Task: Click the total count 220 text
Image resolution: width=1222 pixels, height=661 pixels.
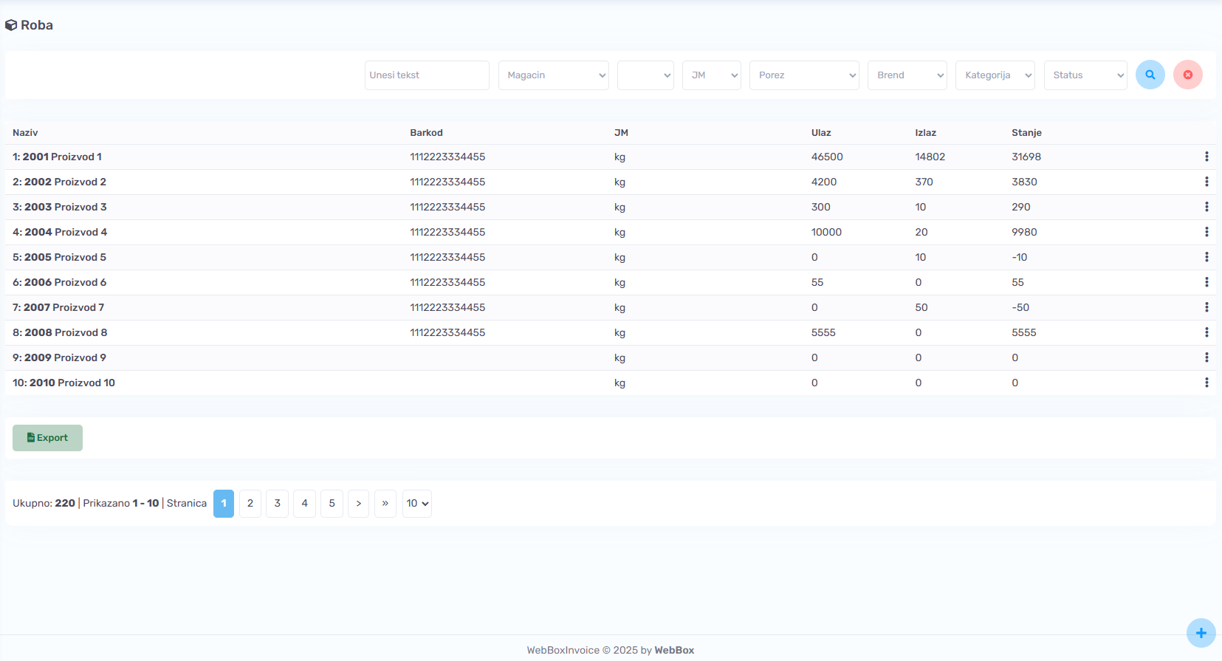Action: 65,503
